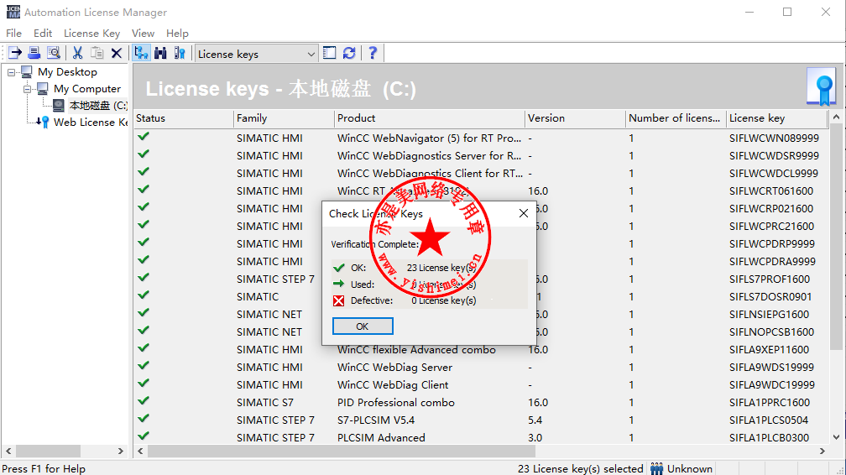846x475 pixels.
Task: Select license key SIFLWCWDCL9999
Action: 773,173
